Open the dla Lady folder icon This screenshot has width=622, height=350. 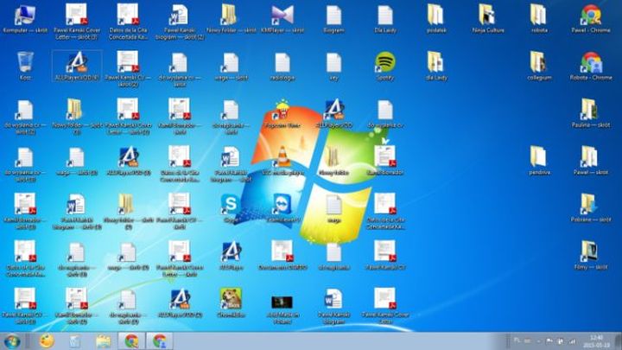click(x=436, y=66)
